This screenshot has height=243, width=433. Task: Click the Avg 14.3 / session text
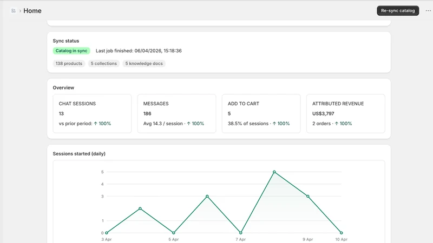[x=163, y=124]
